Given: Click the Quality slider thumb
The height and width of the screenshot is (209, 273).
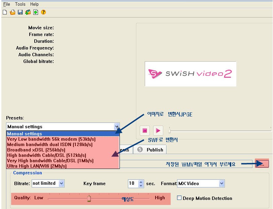Looking at the screenshot, I should pos(89,198).
